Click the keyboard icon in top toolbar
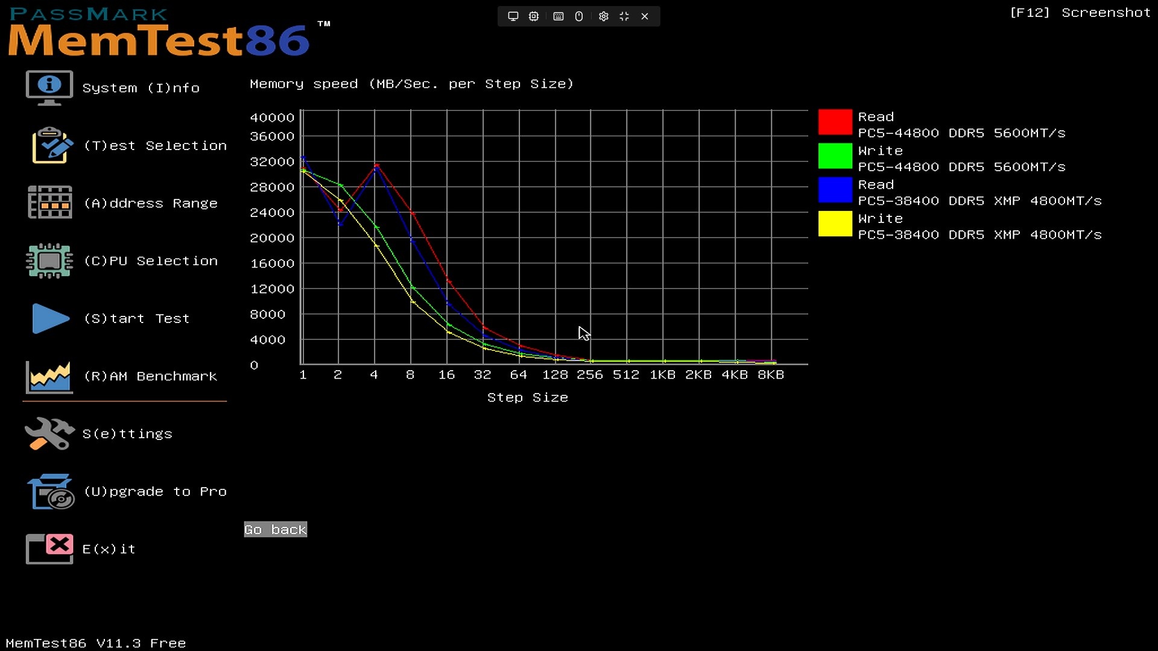The height and width of the screenshot is (651, 1158). click(558, 16)
